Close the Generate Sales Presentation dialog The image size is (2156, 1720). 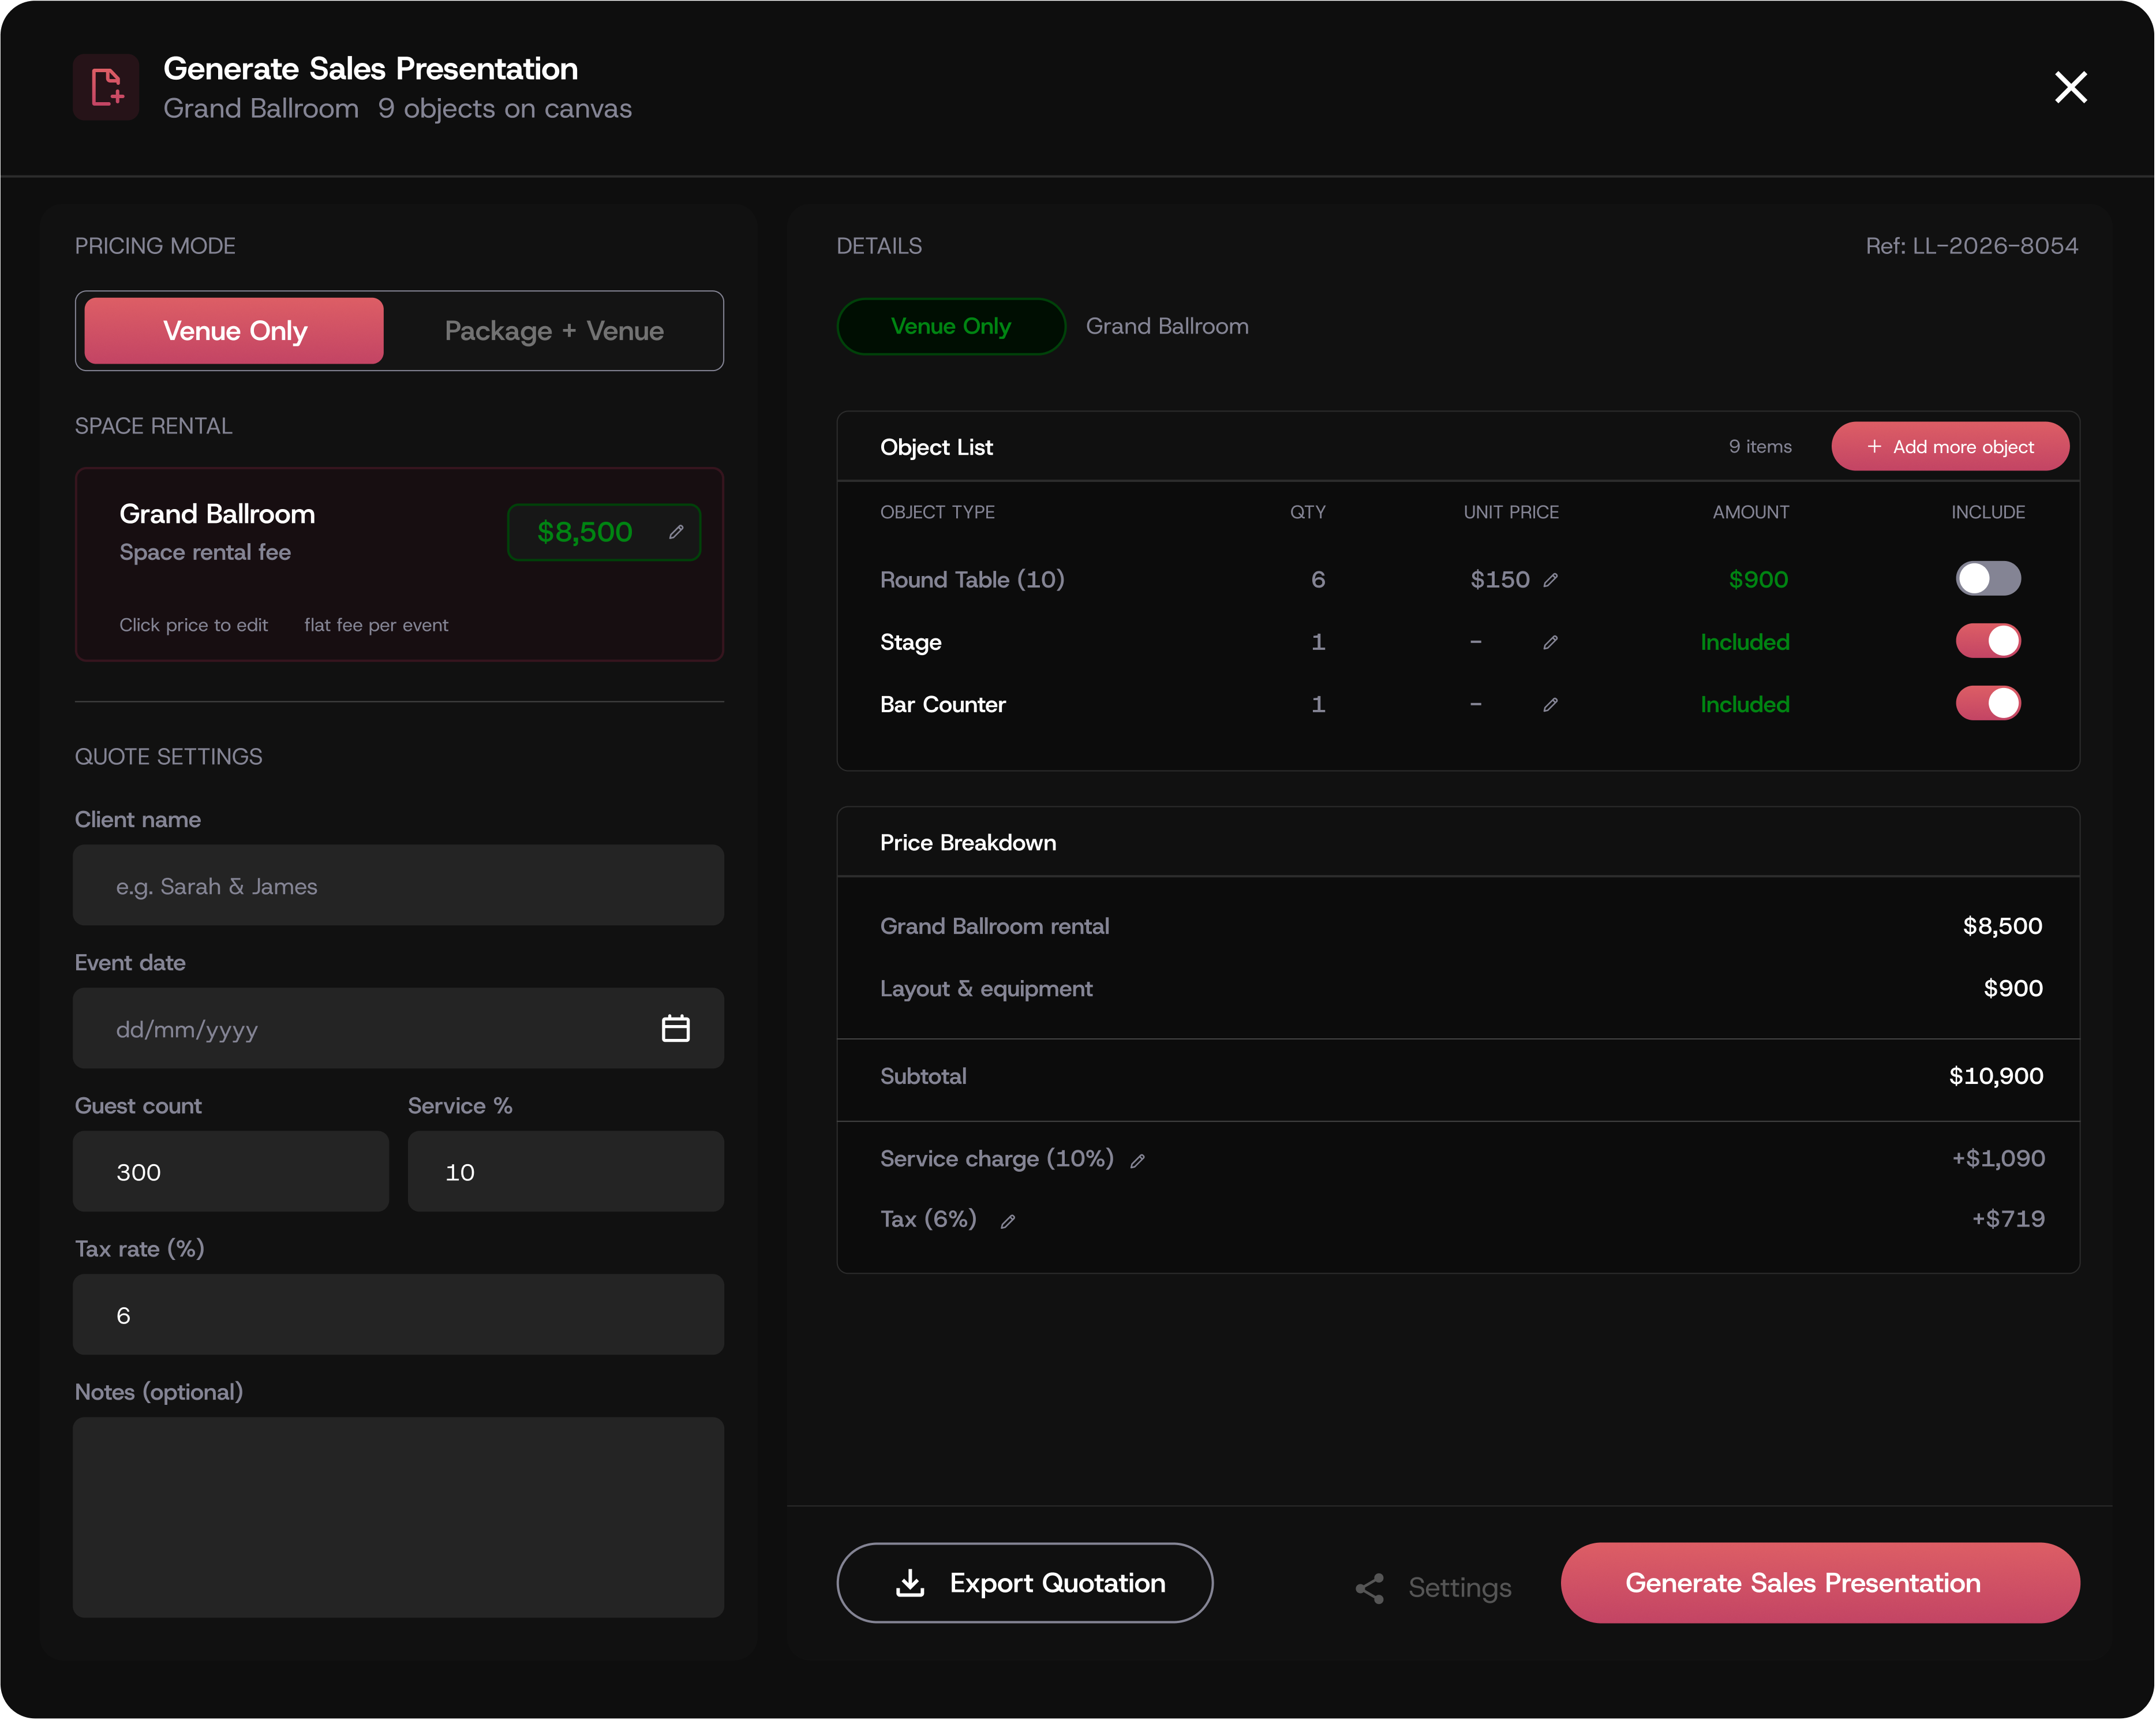2070,87
